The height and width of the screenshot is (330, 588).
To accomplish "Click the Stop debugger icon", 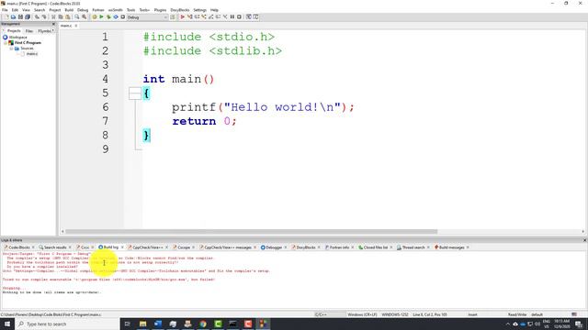I will [x=239, y=16].
